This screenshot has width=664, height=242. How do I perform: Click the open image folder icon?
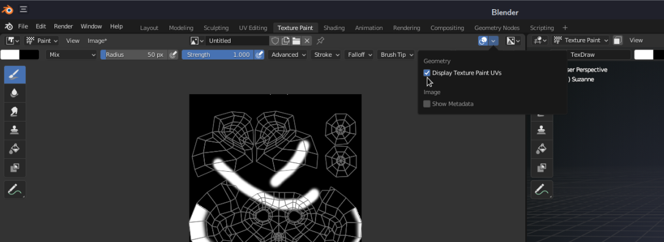pyautogui.click(x=296, y=40)
